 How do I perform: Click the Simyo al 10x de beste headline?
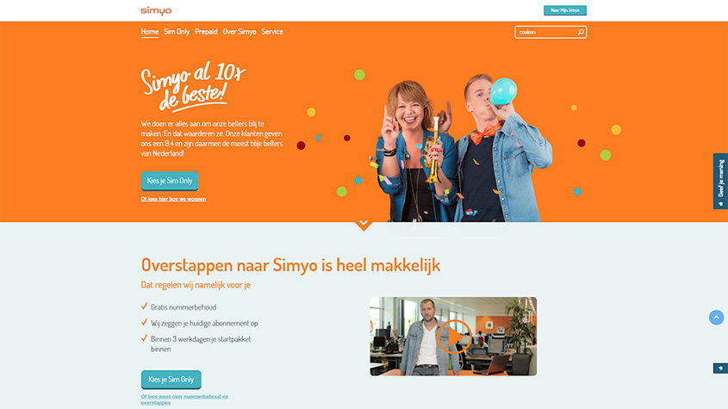[193, 86]
